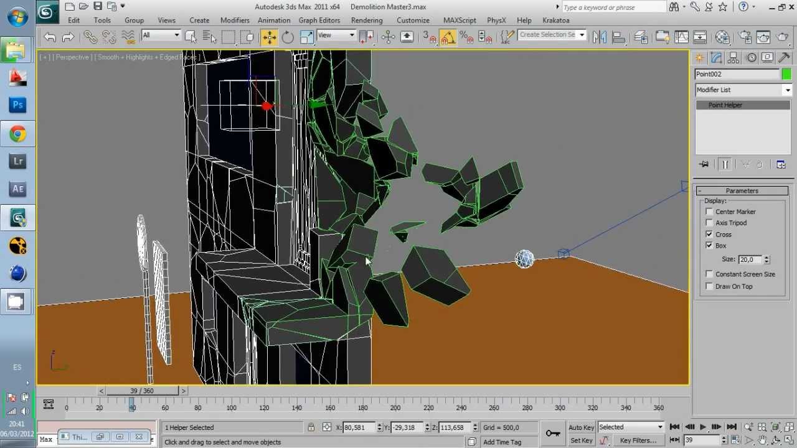The width and height of the screenshot is (797, 448).
Task: Click the Redo arrow in main toolbar
Action: [x=68, y=37]
